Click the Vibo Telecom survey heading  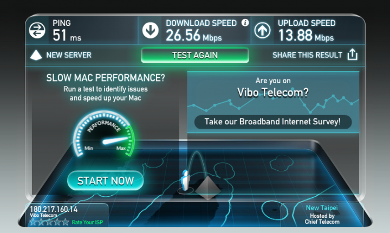coord(273,92)
